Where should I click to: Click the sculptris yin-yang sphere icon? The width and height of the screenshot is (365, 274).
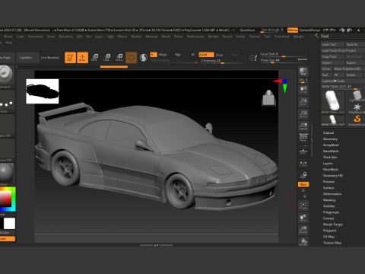pyautogui.click(x=144, y=58)
